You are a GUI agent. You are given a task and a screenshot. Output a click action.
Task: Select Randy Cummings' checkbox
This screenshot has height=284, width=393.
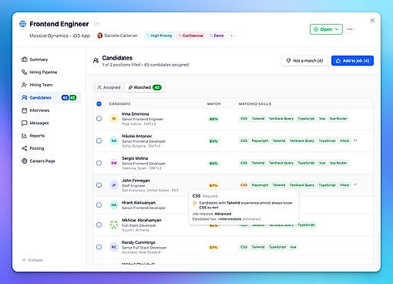point(99,247)
